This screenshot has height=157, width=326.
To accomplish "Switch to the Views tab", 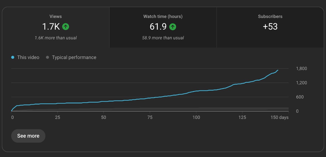I will (56, 27).
